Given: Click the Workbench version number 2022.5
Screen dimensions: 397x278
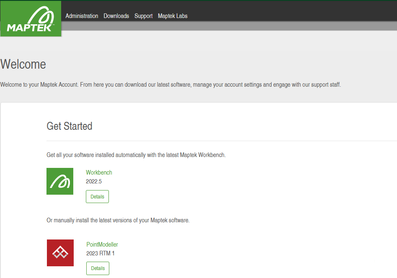Looking at the screenshot, I should (x=94, y=181).
